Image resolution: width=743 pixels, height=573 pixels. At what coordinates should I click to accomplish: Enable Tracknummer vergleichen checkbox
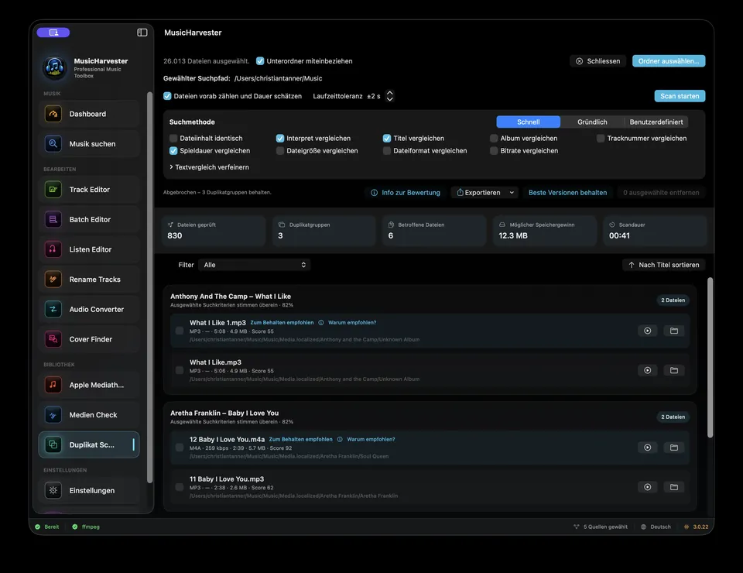[x=601, y=139]
